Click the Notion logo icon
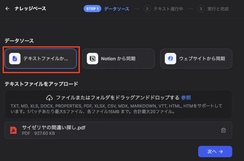Screen dimensions: 244x161 pyautogui.click(x=92, y=59)
